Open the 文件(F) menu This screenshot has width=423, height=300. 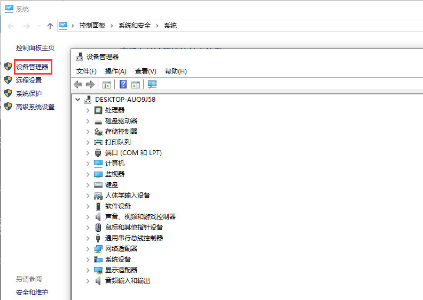click(x=87, y=71)
